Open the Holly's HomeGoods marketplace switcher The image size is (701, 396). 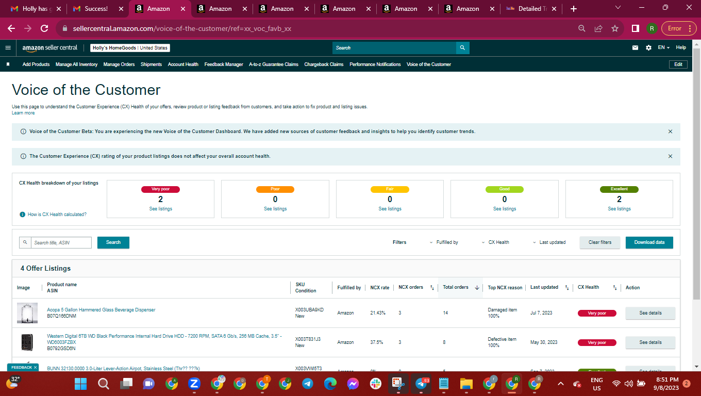(x=130, y=48)
